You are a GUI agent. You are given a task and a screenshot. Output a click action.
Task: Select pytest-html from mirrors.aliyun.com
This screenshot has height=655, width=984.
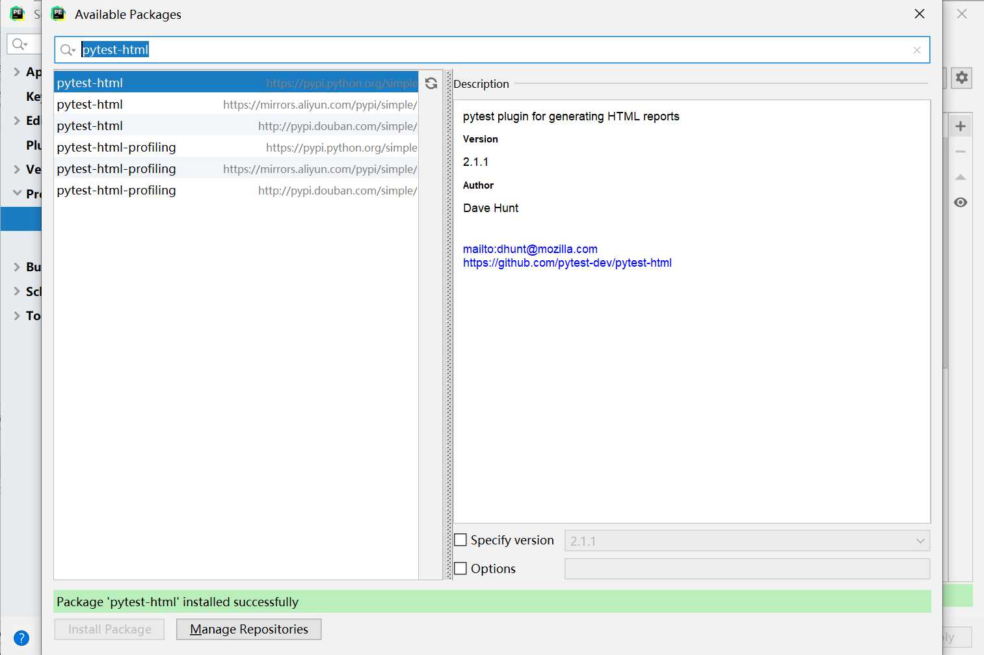pyautogui.click(x=236, y=104)
